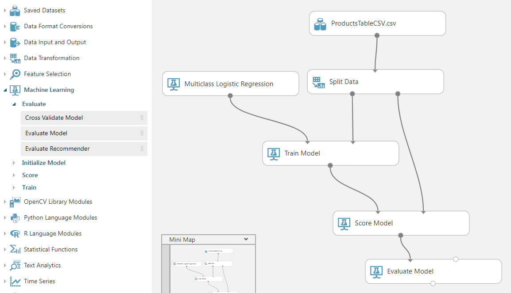This screenshot has height=293, width=511.
Task: Expand the Score category
Action: [15, 175]
